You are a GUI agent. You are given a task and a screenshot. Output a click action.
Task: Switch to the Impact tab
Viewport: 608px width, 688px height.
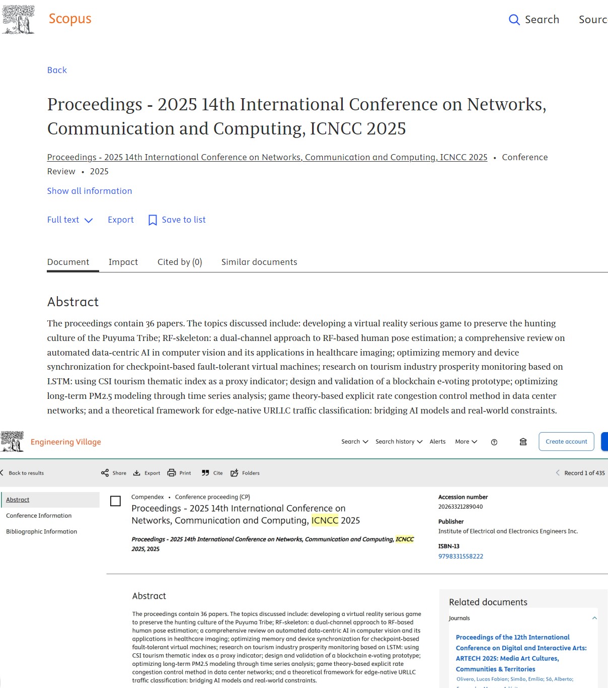pyautogui.click(x=123, y=262)
